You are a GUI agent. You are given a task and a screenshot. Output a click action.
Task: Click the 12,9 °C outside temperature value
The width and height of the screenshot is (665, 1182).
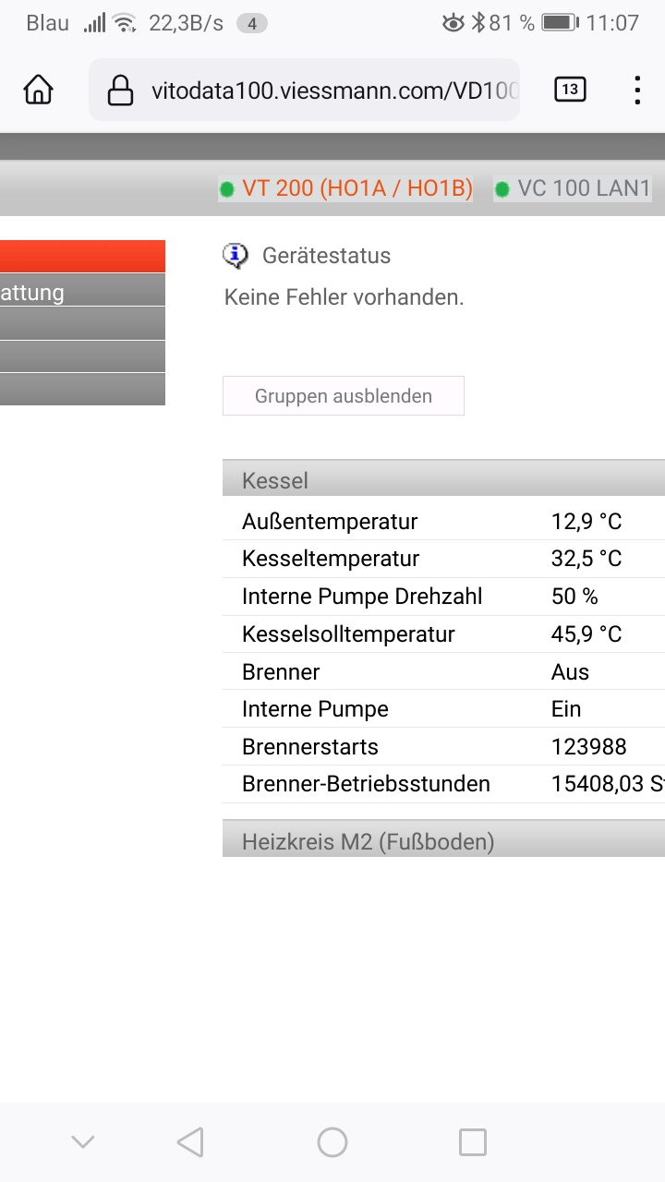pos(586,522)
